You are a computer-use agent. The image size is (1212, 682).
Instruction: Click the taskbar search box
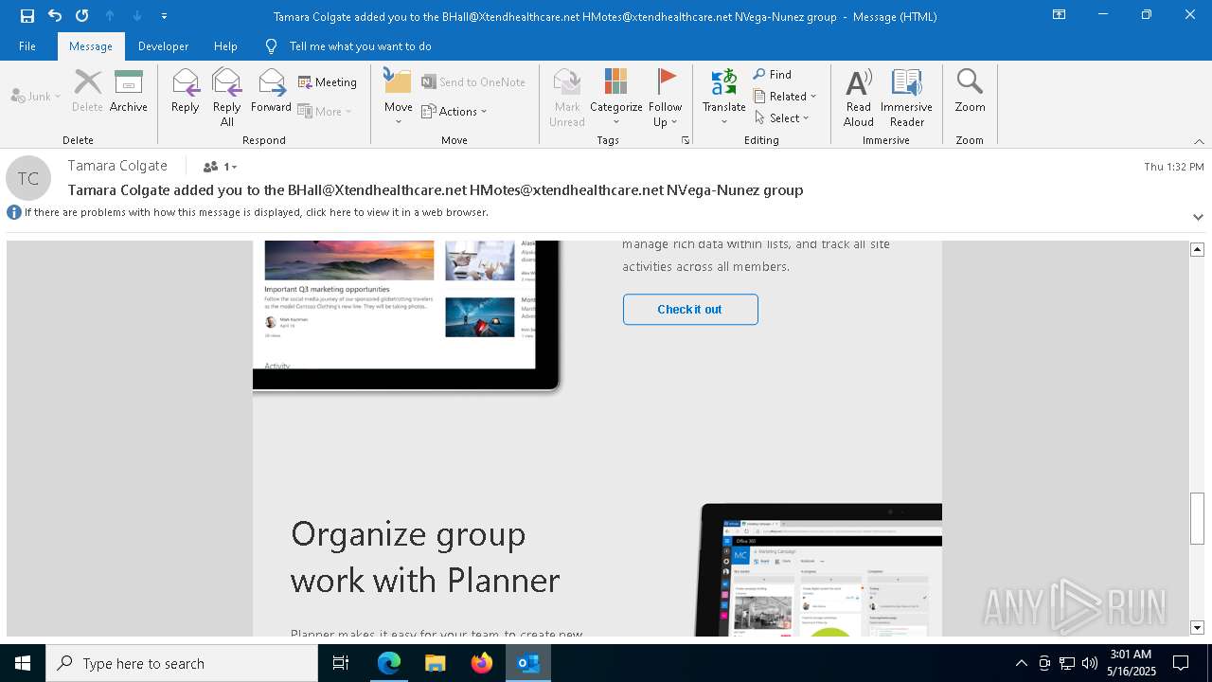[182, 663]
